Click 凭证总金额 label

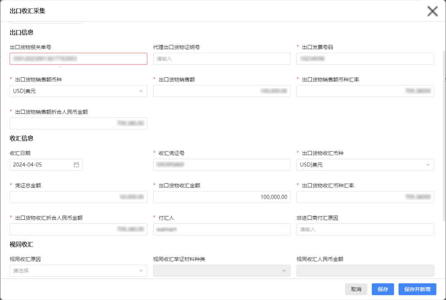[28, 185]
